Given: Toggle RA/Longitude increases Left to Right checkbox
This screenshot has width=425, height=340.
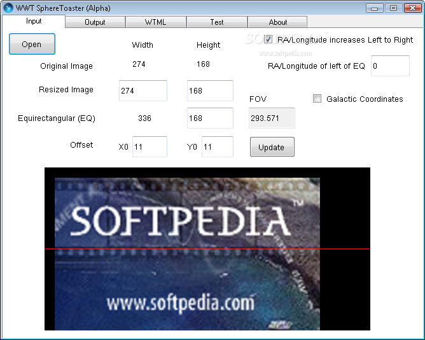Looking at the screenshot, I should [268, 39].
